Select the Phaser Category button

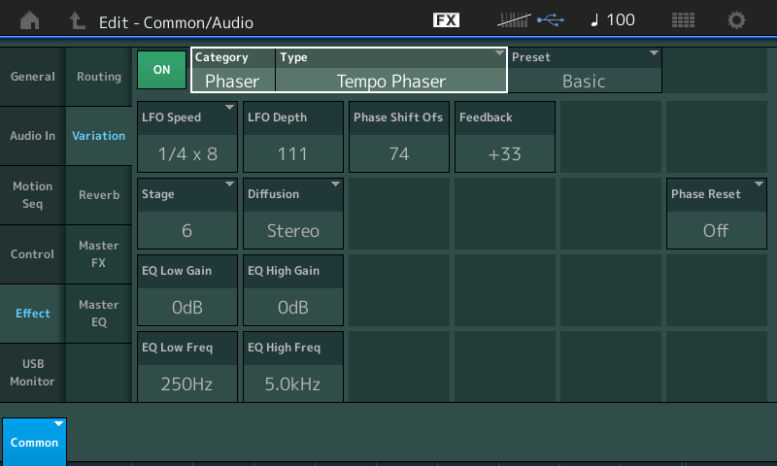(233, 70)
